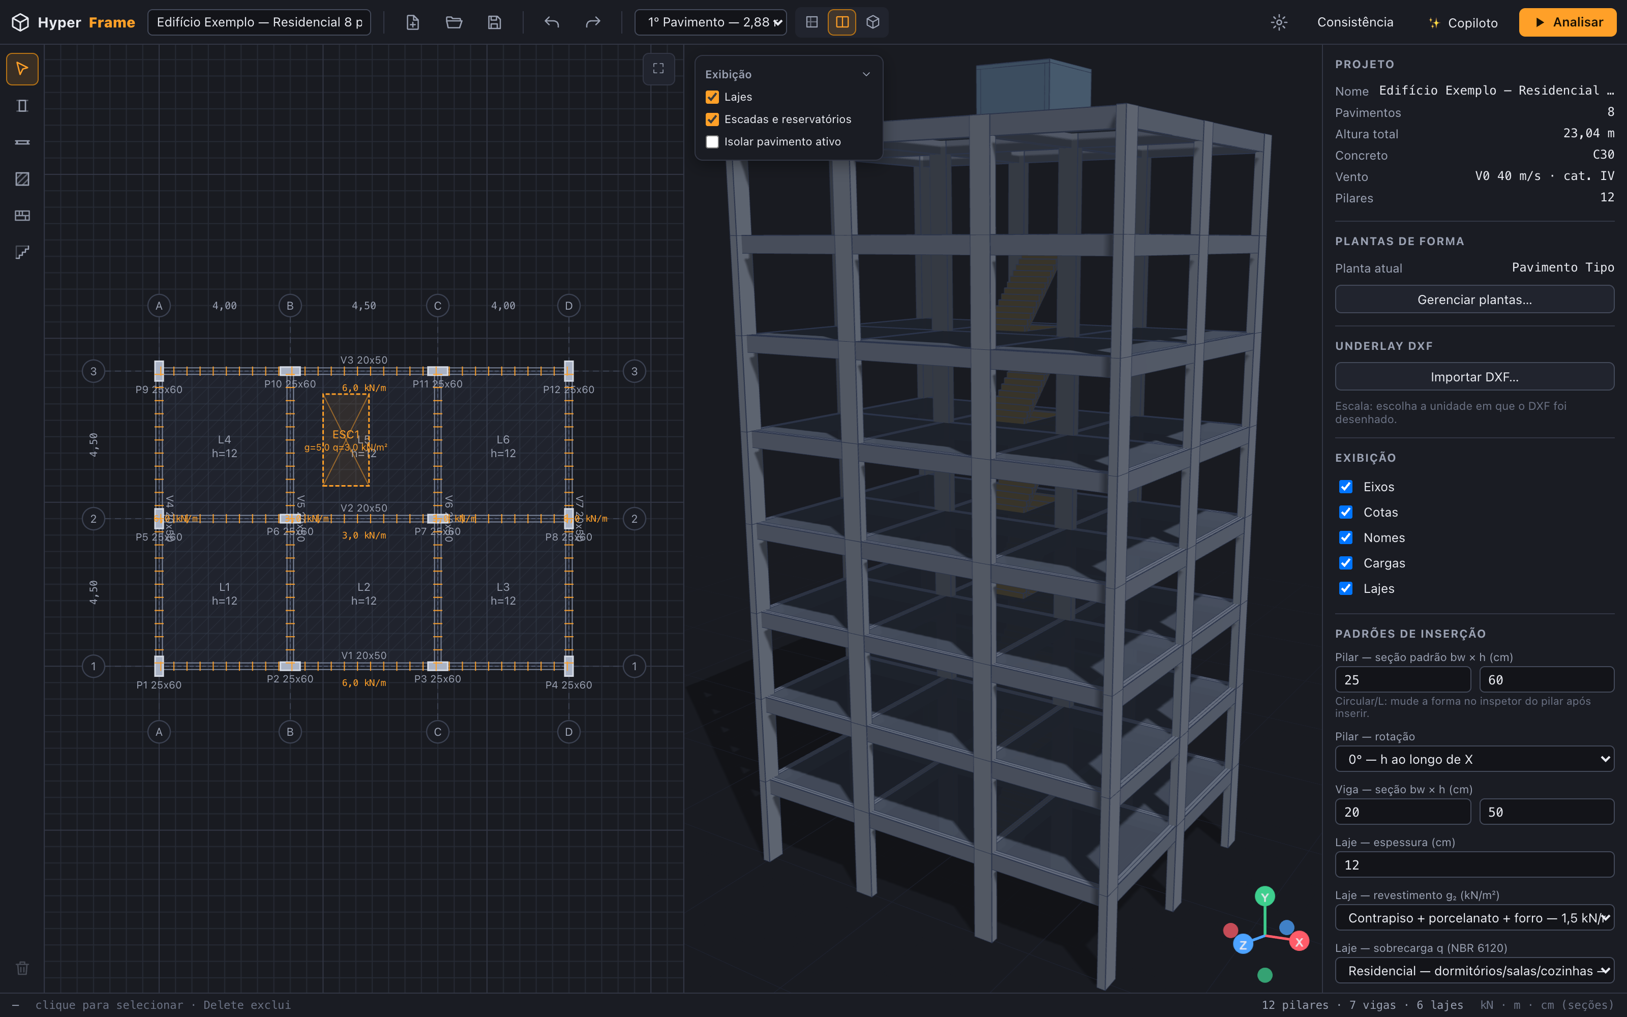1627x1017 pixels.
Task: Open the Pilar rotação dropdown
Action: (1474, 759)
